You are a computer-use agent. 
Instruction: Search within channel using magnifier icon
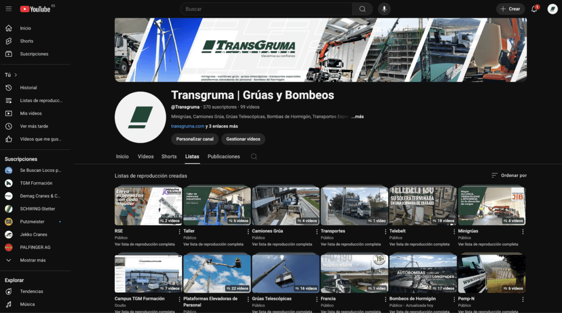coord(254,156)
